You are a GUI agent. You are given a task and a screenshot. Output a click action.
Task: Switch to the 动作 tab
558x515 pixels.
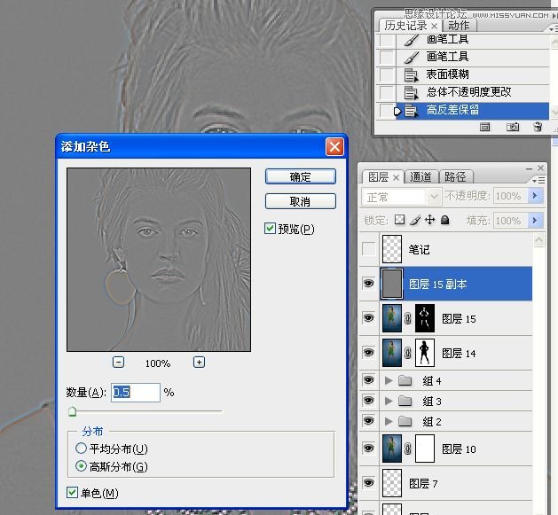[x=459, y=26]
